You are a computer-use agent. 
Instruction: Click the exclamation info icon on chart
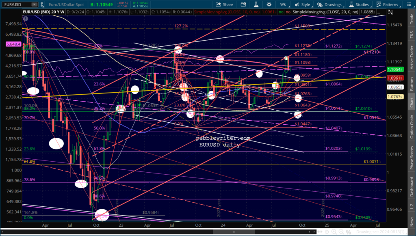tap(26, 19)
